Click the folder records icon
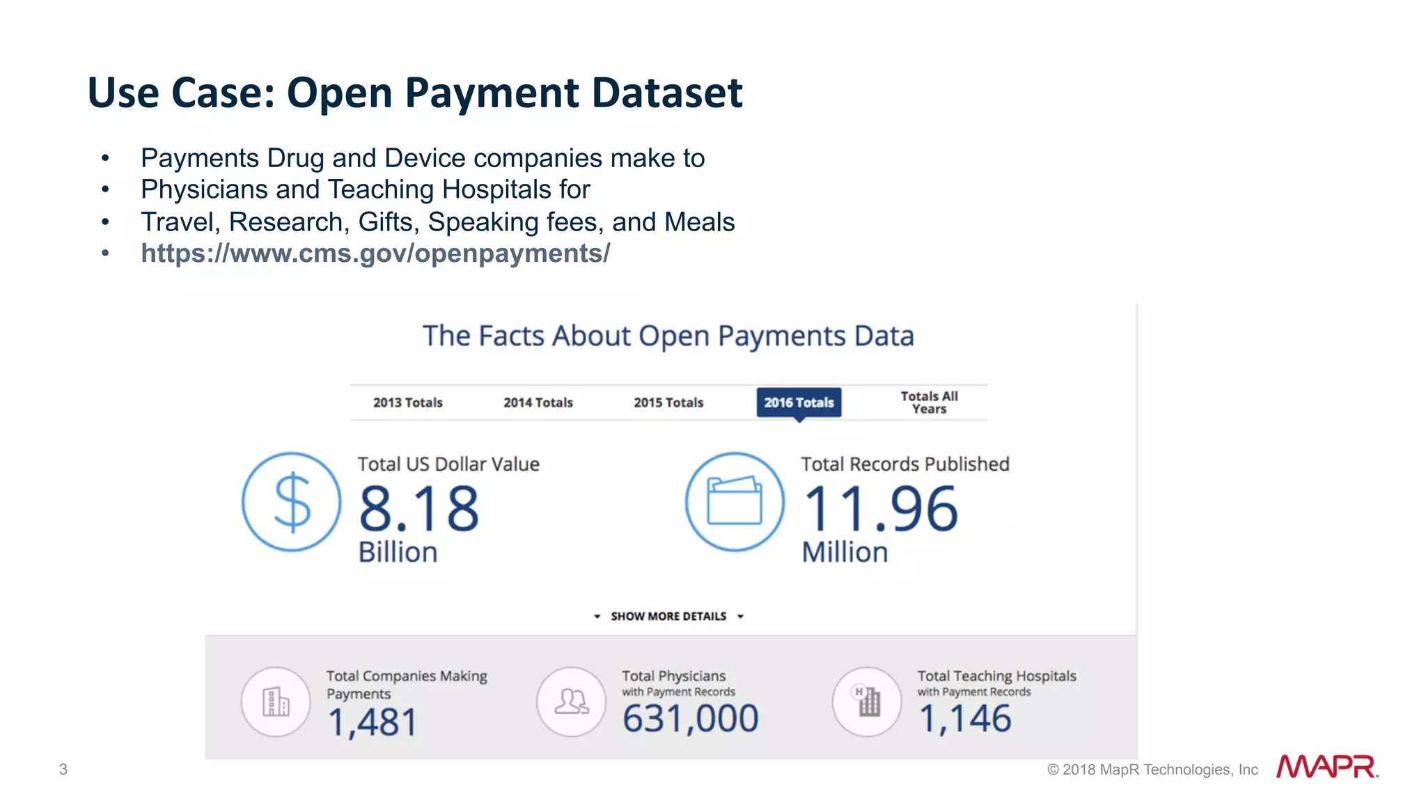The width and height of the screenshot is (1426, 803). click(x=735, y=502)
